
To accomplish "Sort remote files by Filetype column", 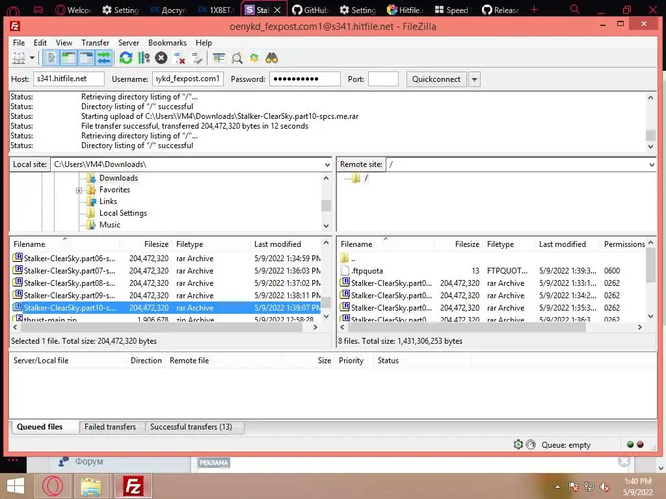I will coord(509,244).
